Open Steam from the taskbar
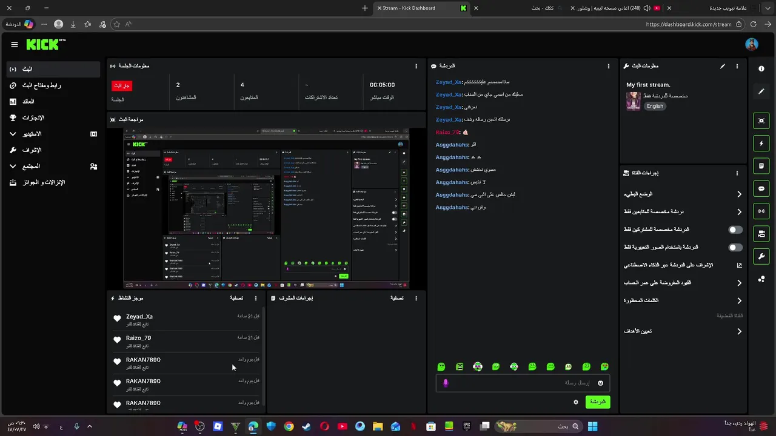 click(x=307, y=426)
